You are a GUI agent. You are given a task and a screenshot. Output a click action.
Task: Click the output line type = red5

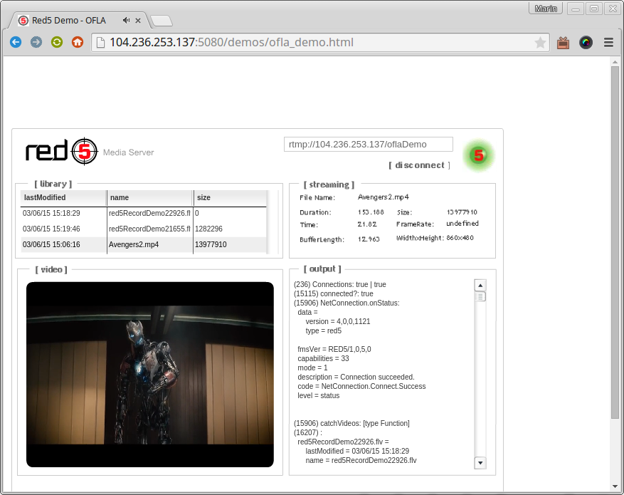[x=324, y=331]
